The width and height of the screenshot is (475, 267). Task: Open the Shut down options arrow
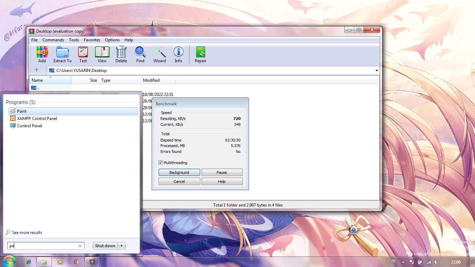point(122,246)
